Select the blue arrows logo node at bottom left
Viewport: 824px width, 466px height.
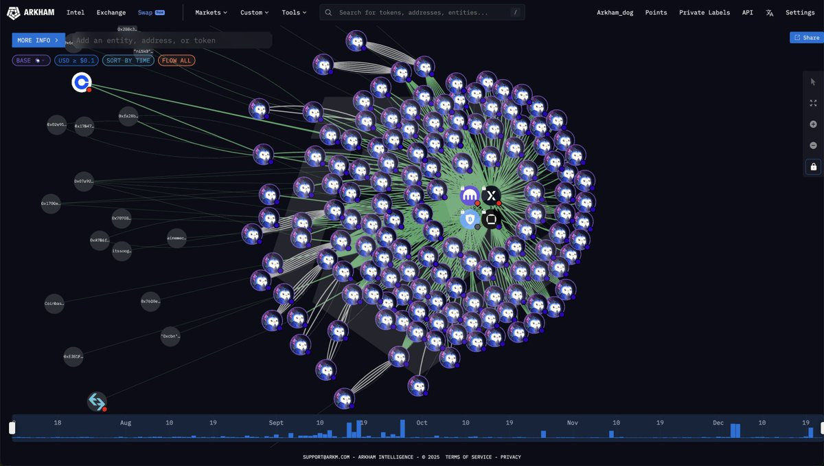(97, 401)
